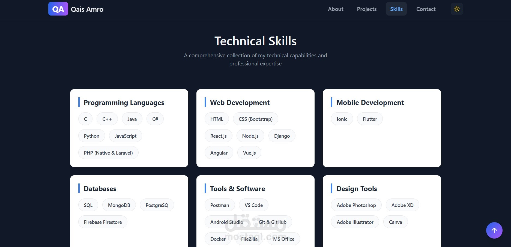This screenshot has width=511, height=247.
Task: Click the MS Office skill tag
Action: 284,239
